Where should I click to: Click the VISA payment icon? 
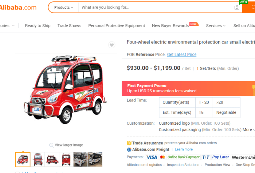[x=151, y=157]
